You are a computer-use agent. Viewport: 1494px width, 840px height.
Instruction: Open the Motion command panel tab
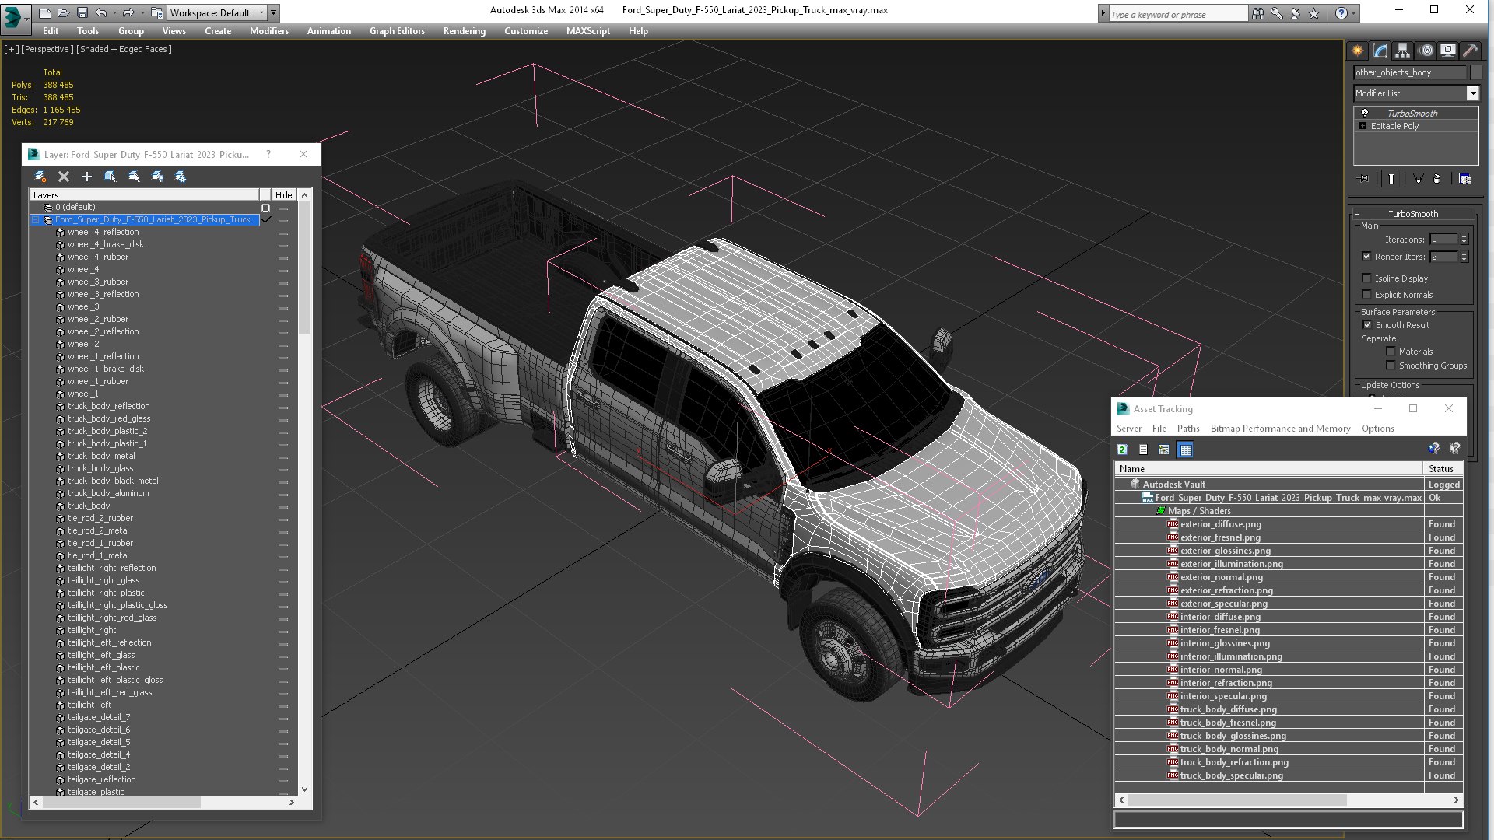(x=1426, y=51)
